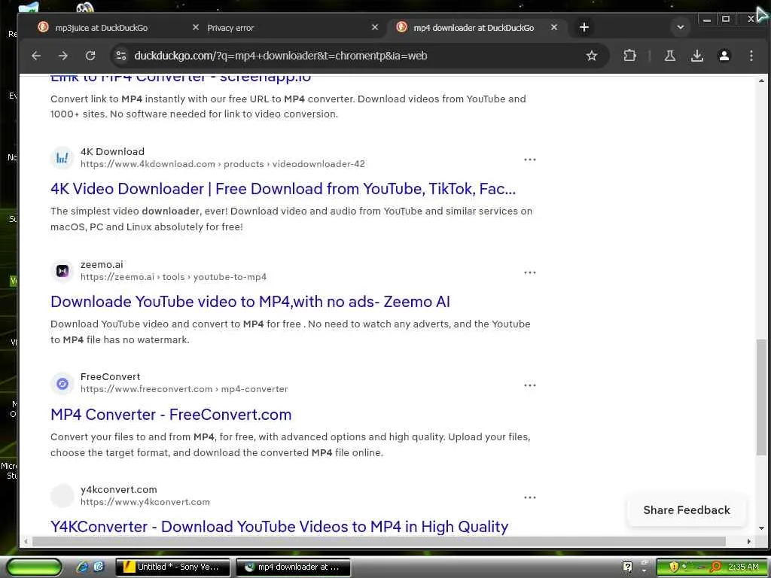Open 4K Video Downloader result link

[283, 189]
